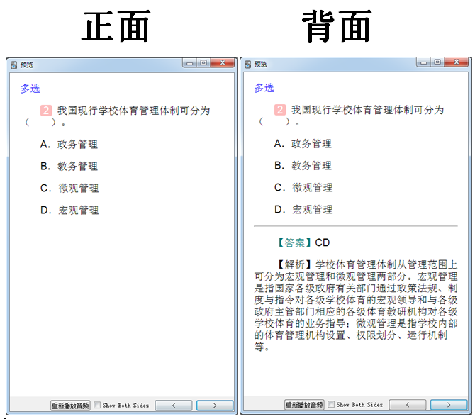Click the 多选 tag in the left window

tap(30, 89)
